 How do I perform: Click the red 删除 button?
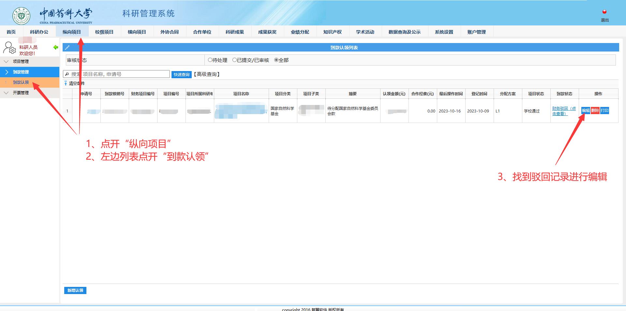[595, 111]
